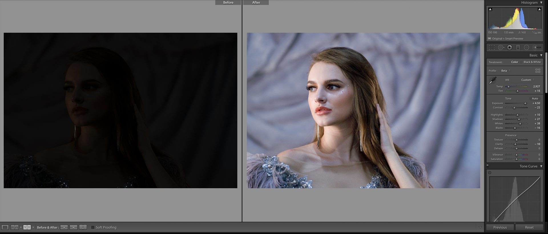
Task: Toggle the Tone Curve panel switch
Action: click(x=487, y=166)
